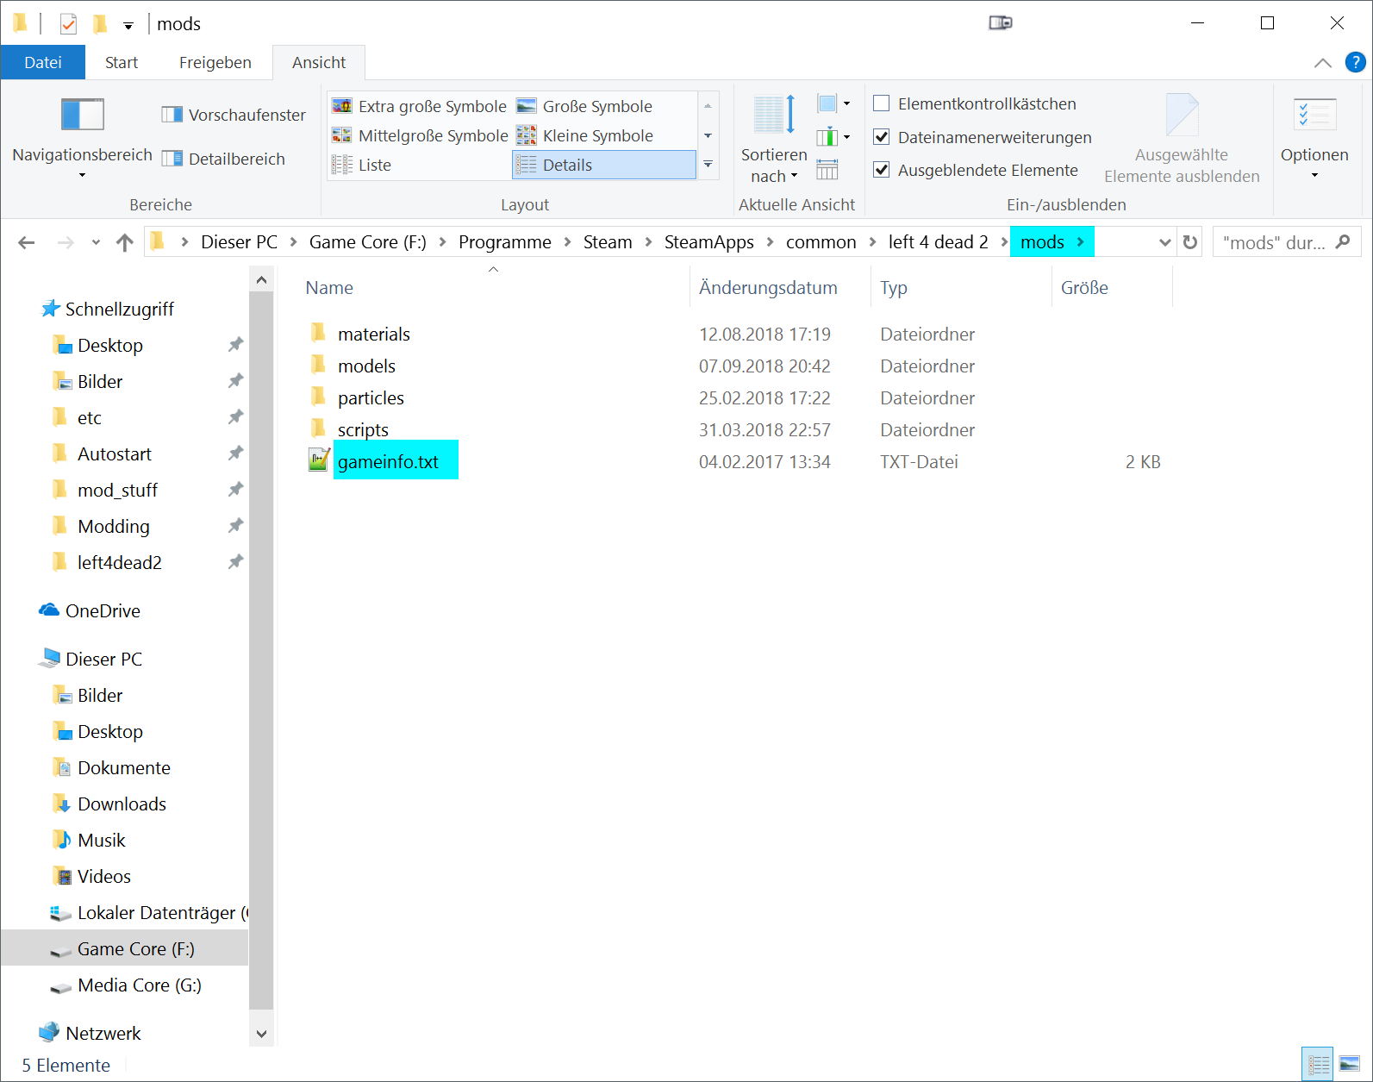
Task: Collapse the ribbon with the chevron
Action: pos(1322,63)
